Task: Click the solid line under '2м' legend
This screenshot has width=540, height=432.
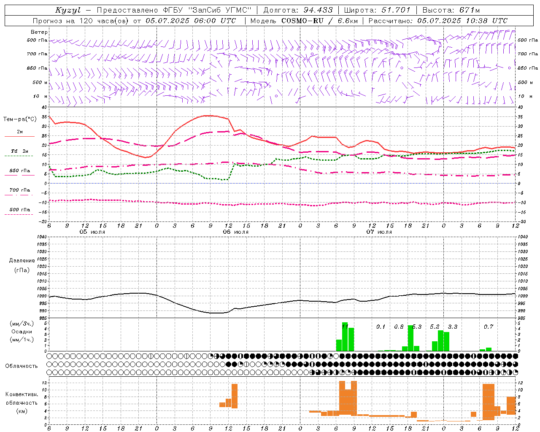Action: click(x=19, y=136)
